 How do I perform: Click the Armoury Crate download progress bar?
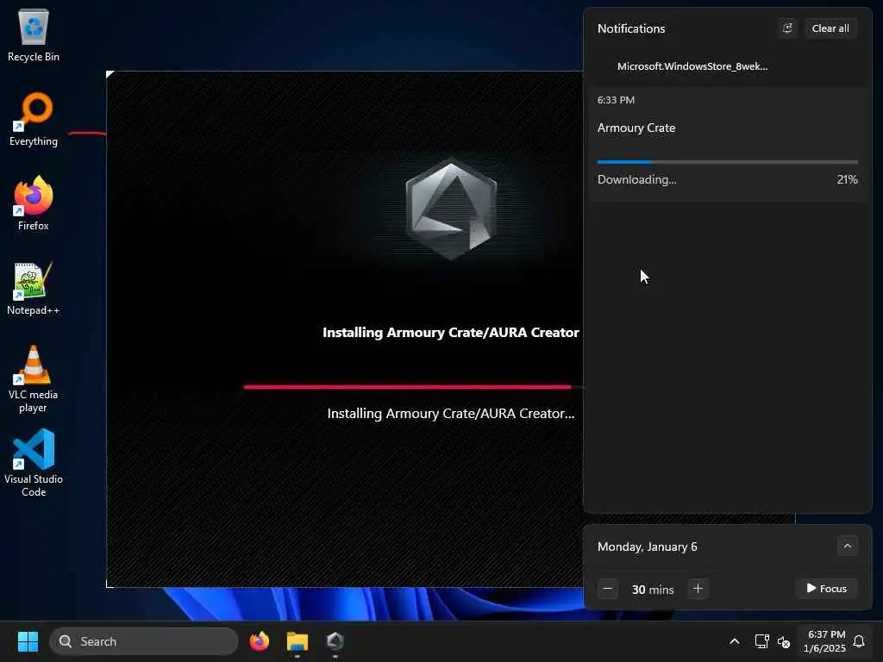point(727,162)
